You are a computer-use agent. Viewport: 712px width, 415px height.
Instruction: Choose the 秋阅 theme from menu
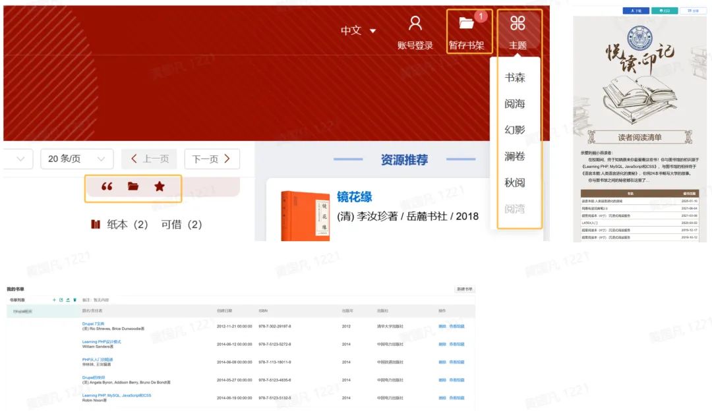(x=515, y=183)
